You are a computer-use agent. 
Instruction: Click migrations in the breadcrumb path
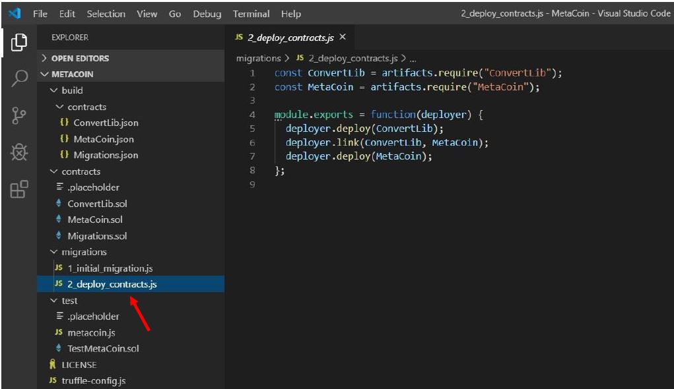258,59
